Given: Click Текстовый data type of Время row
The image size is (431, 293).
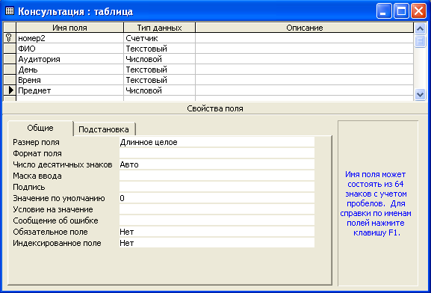Looking at the screenshot, I should click(x=159, y=80).
